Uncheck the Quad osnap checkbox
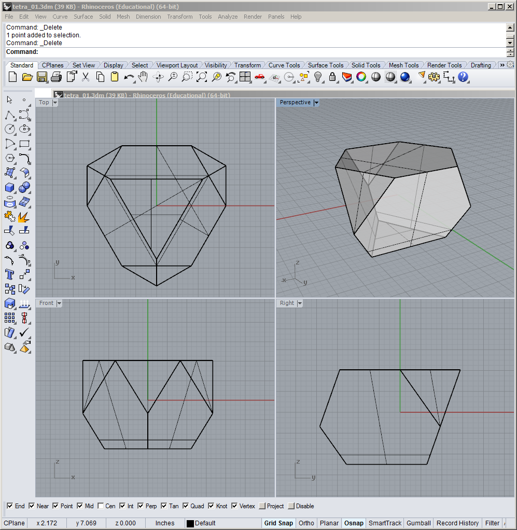This screenshot has width=517, height=530. tap(186, 506)
